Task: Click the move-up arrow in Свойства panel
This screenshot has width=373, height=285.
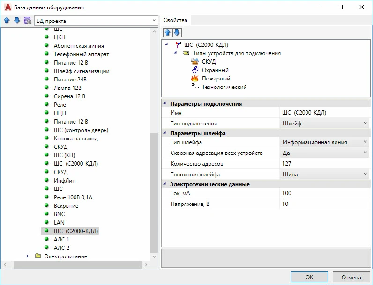Action: [x=167, y=33]
